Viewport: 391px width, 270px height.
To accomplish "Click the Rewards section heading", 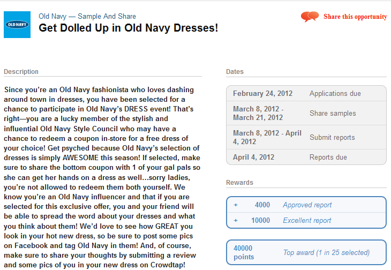I will pyautogui.click(x=239, y=183).
